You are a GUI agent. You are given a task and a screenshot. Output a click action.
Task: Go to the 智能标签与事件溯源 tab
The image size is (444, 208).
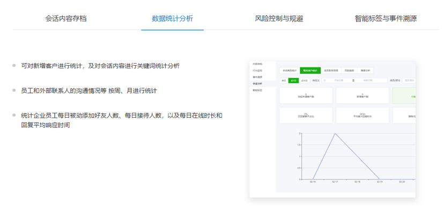point(386,19)
